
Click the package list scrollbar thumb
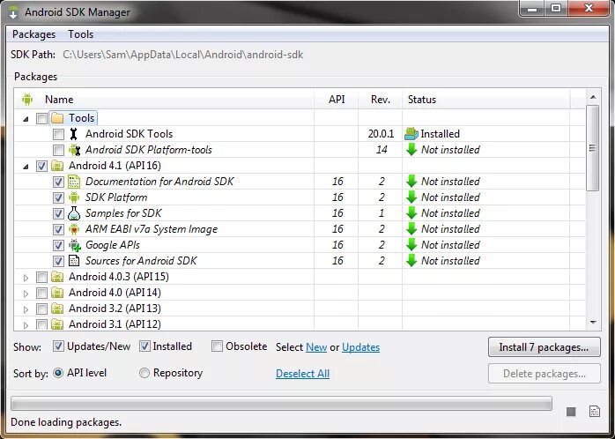click(x=593, y=148)
